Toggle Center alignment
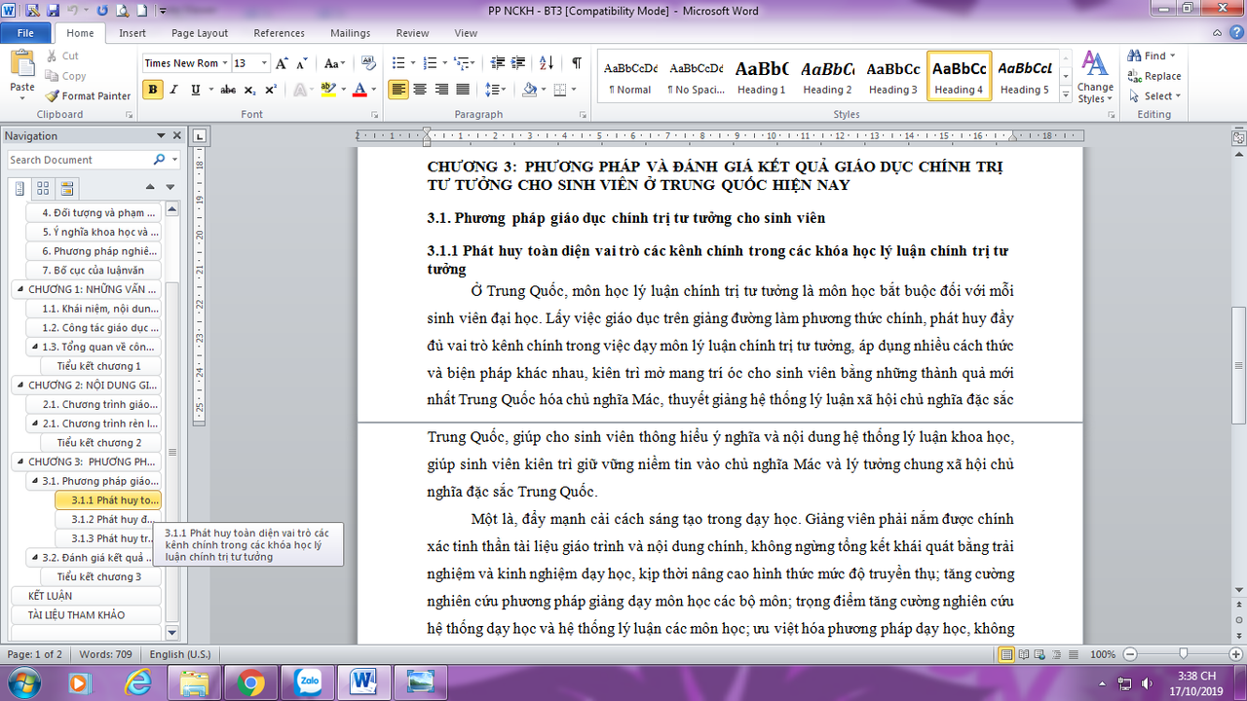 click(x=420, y=90)
